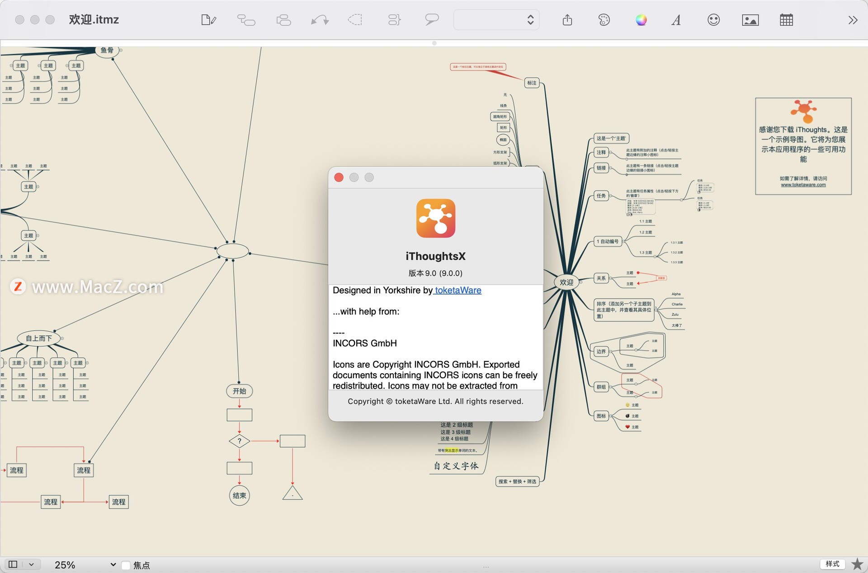The image size is (868, 573).
Task: Add a callout using speech bubble icon
Action: click(x=432, y=20)
